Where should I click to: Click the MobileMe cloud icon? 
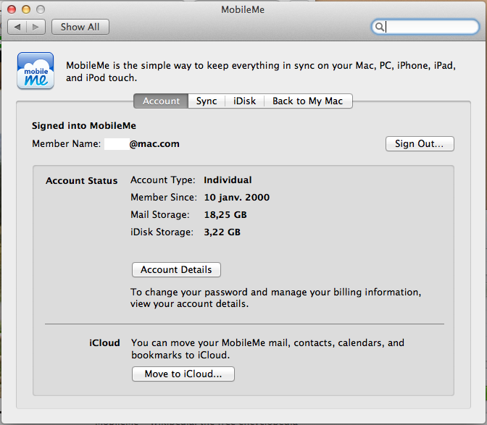36,71
